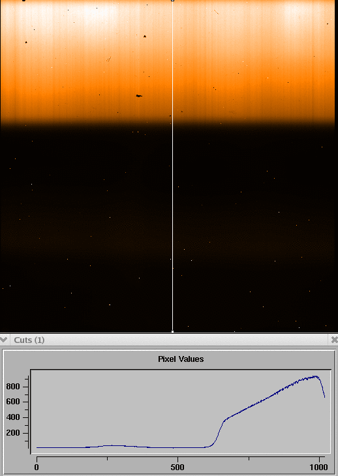Screen dimensions: 338x476
Task: Click the 1000 label on the x-axis
Action: pyautogui.click(x=318, y=467)
